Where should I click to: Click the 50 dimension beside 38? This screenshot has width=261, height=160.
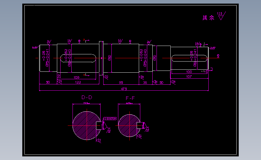tap(161, 83)
